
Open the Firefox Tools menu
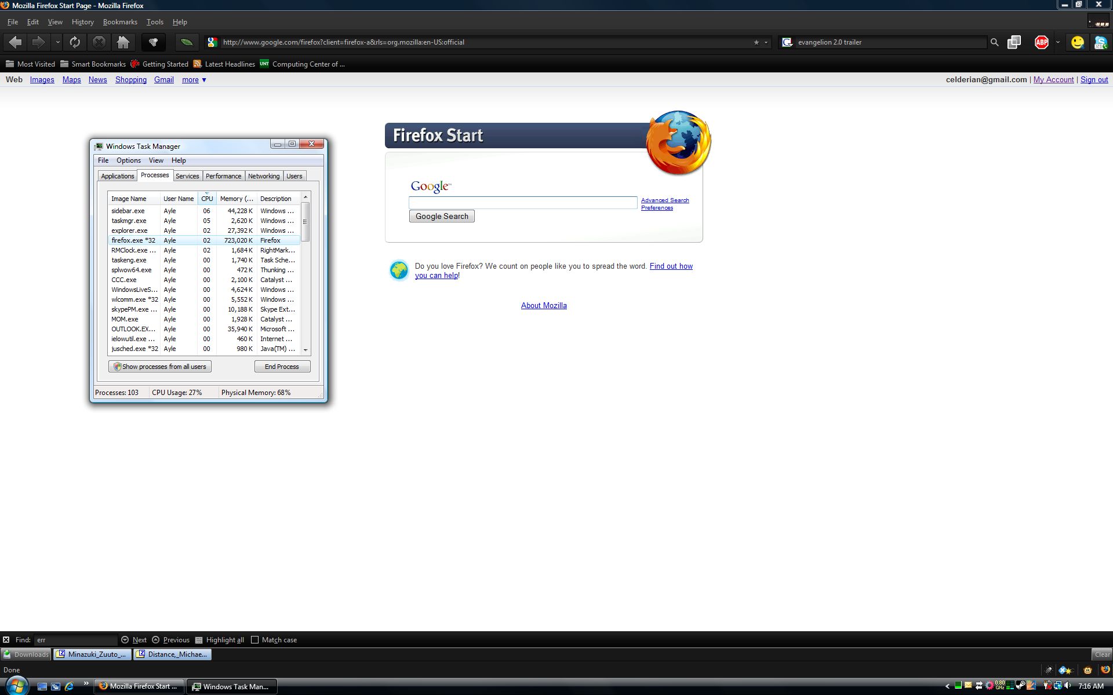tap(155, 22)
